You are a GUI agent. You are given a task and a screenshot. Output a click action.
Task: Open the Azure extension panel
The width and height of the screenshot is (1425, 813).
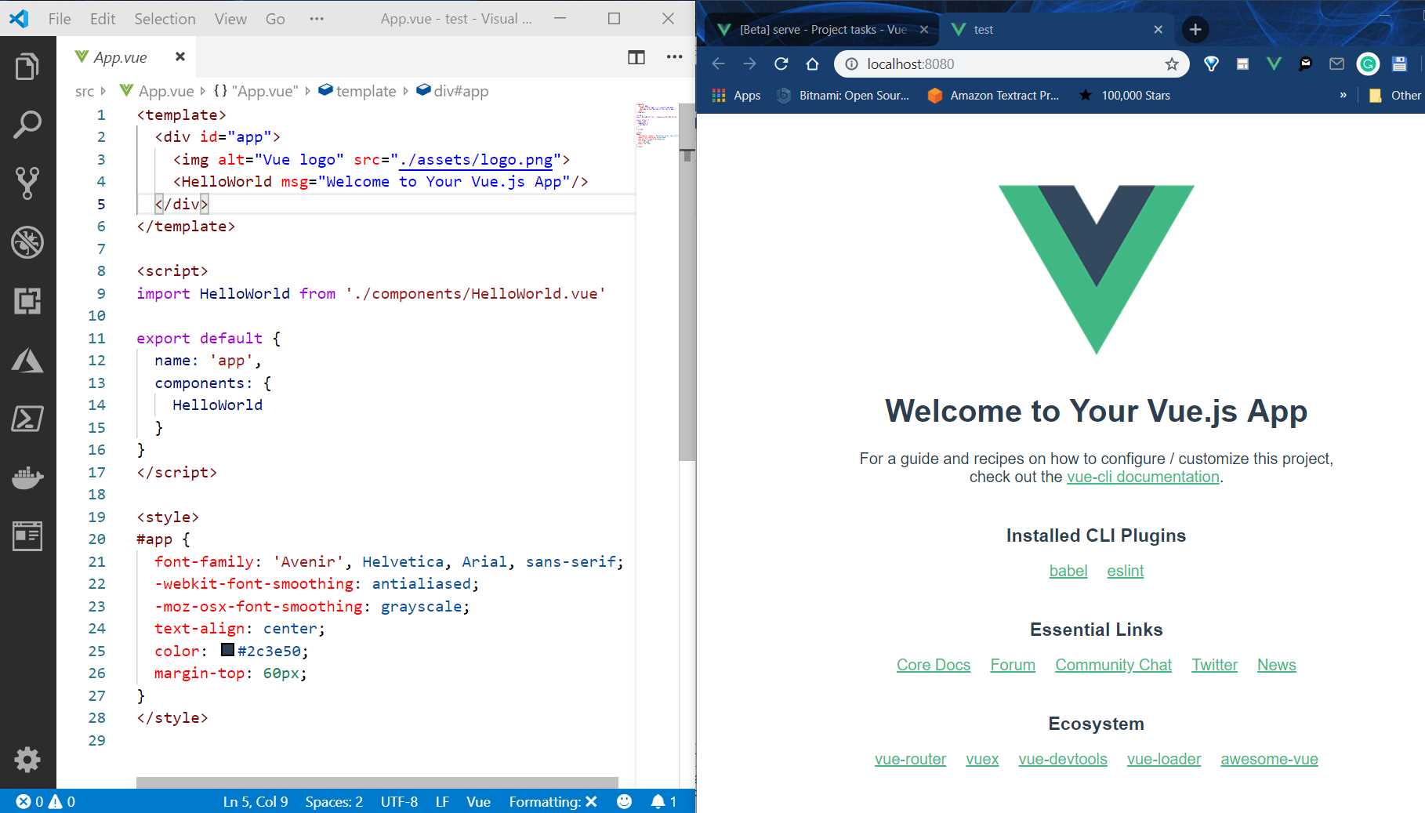click(27, 361)
